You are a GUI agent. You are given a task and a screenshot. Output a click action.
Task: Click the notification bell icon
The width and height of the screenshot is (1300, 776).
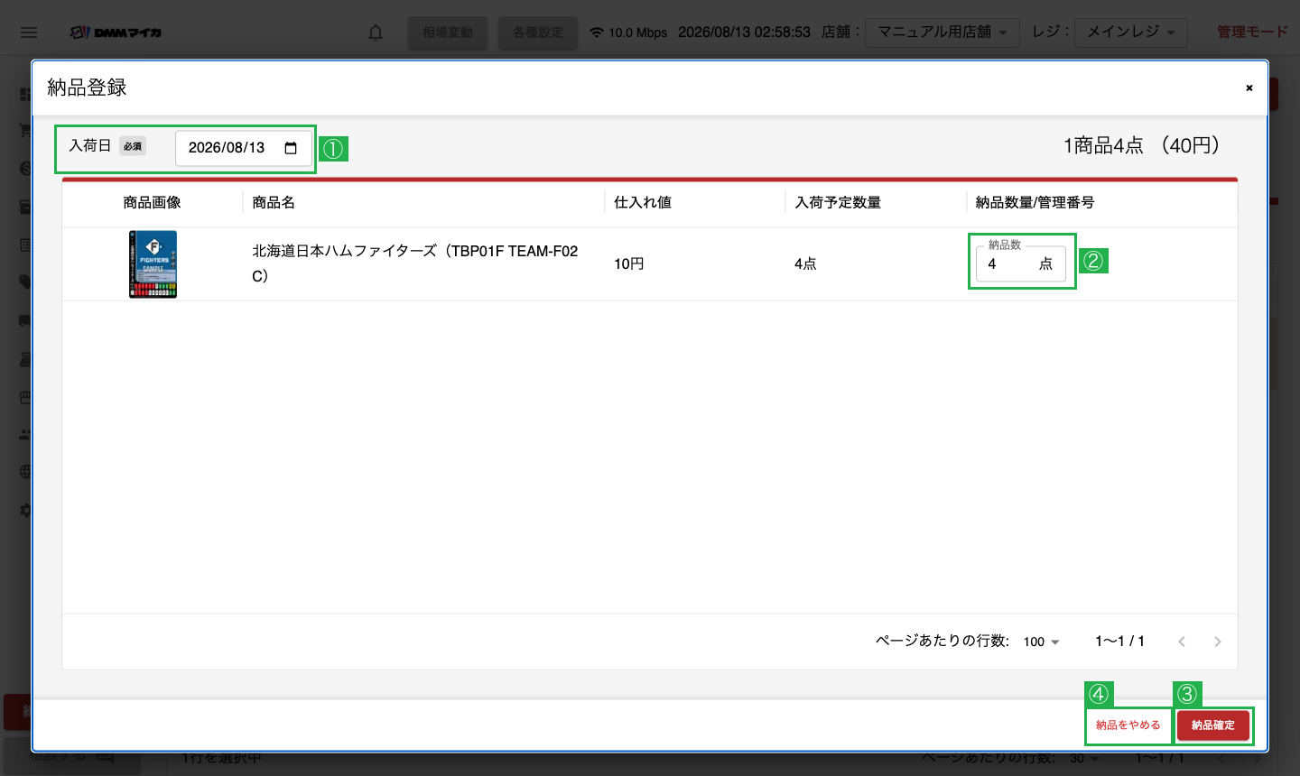[376, 32]
